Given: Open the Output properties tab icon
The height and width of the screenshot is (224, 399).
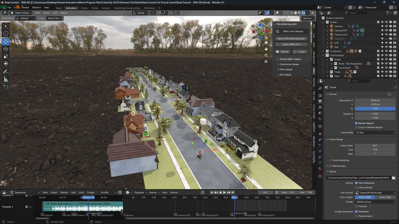Looking at the screenshot, I should click(x=320, y=102).
